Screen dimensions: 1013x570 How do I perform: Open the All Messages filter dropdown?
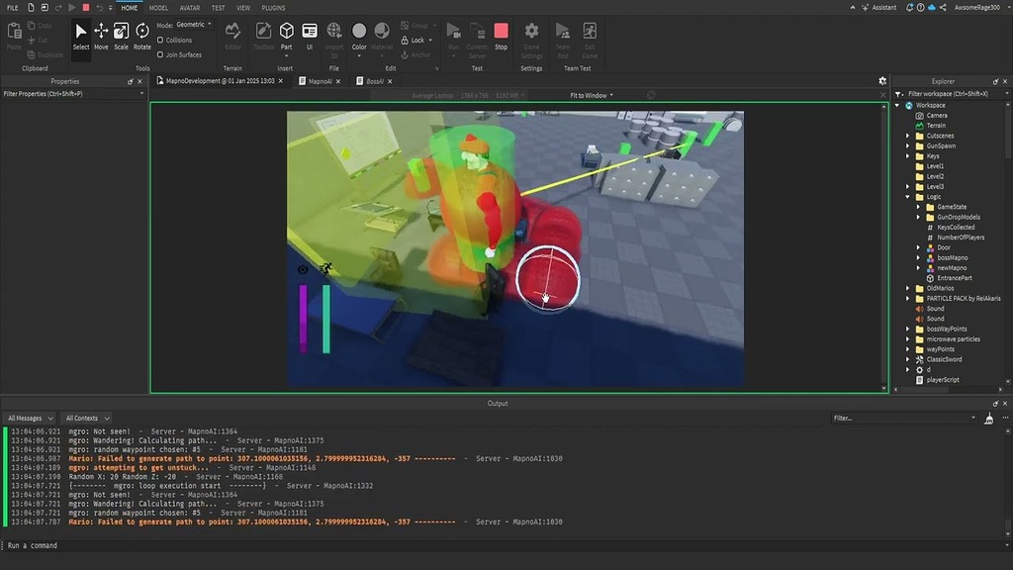click(x=29, y=418)
